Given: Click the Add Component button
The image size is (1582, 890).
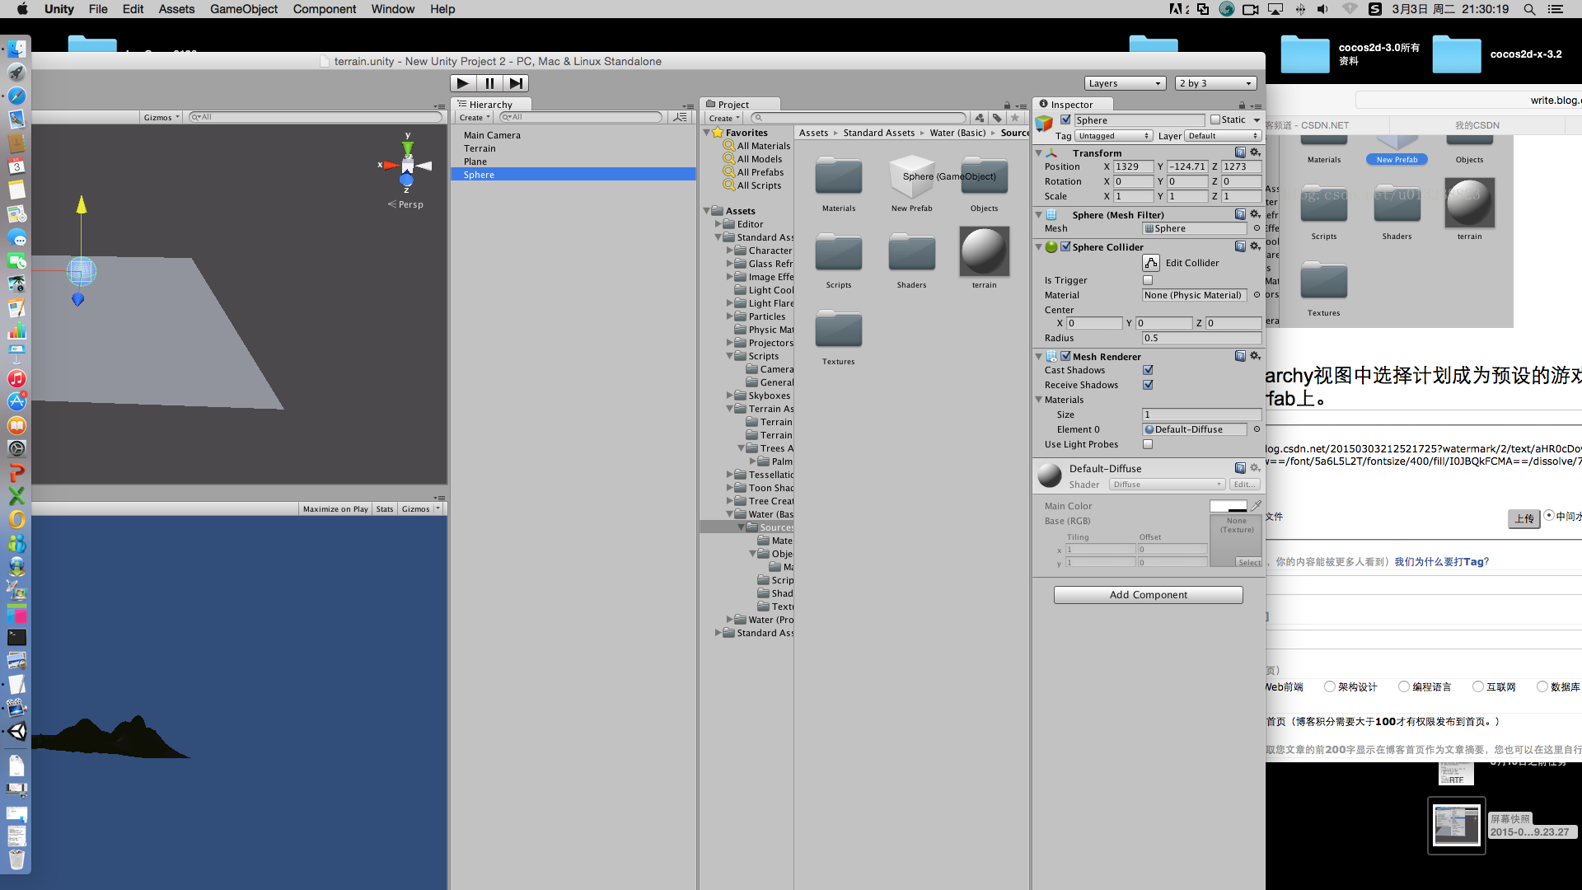Looking at the screenshot, I should (1148, 594).
